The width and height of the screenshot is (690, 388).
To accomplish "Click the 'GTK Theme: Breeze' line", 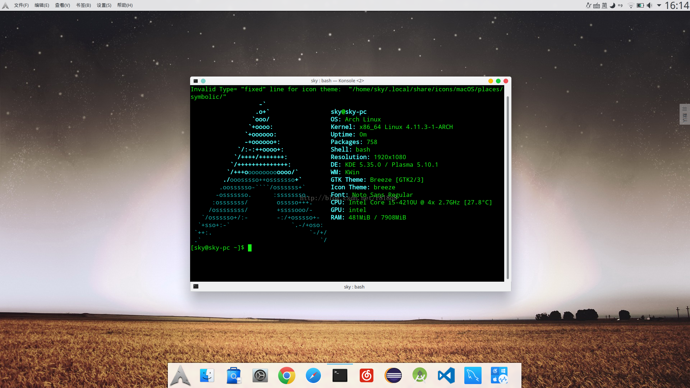I will (x=377, y=180).
